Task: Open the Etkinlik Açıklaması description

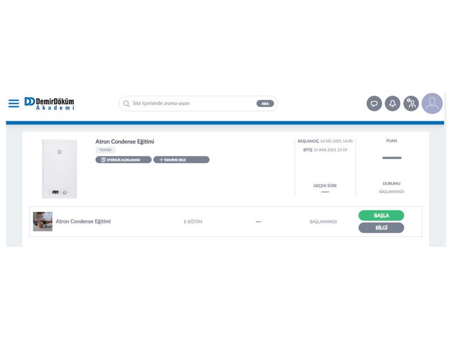Action: (123, 160)
